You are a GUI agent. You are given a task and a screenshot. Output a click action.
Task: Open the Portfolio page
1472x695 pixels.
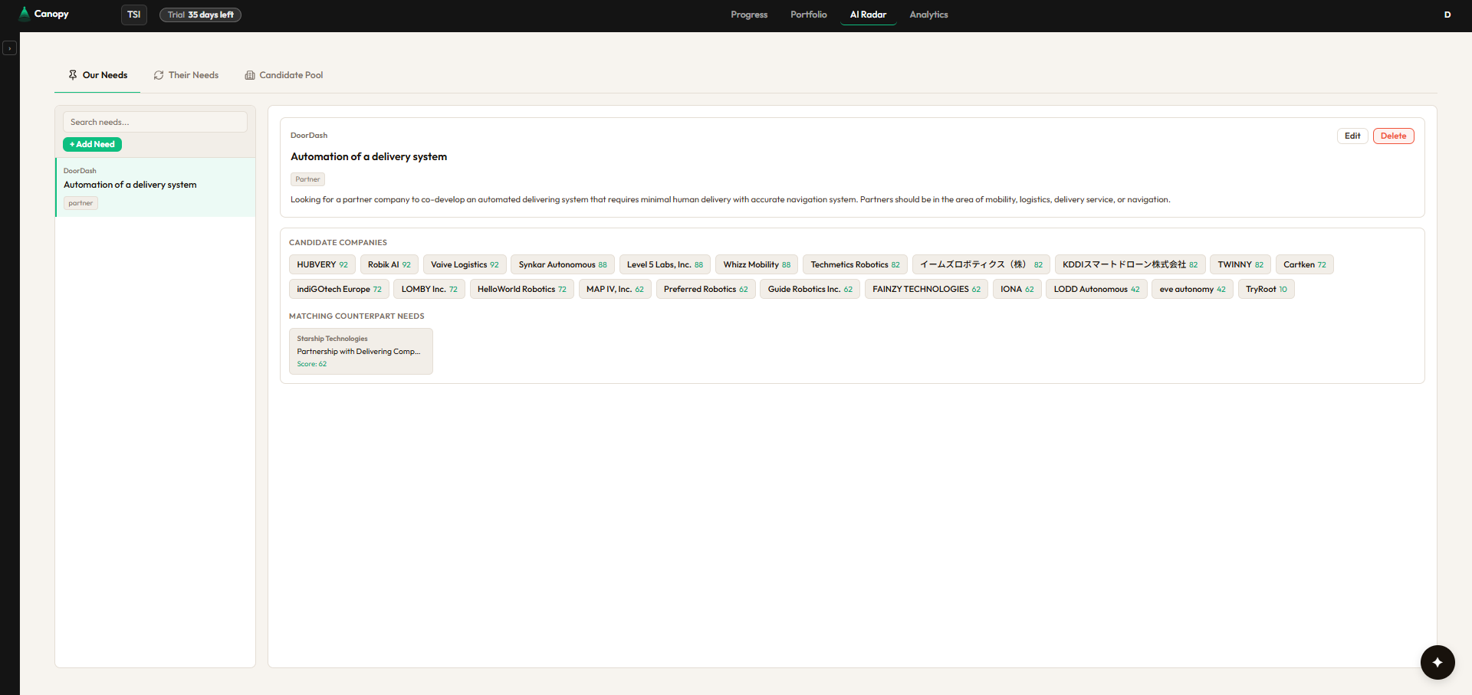(x=809, y=15)
